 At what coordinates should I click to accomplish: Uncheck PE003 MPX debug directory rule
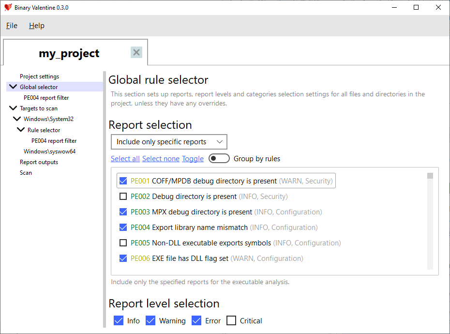123,212
